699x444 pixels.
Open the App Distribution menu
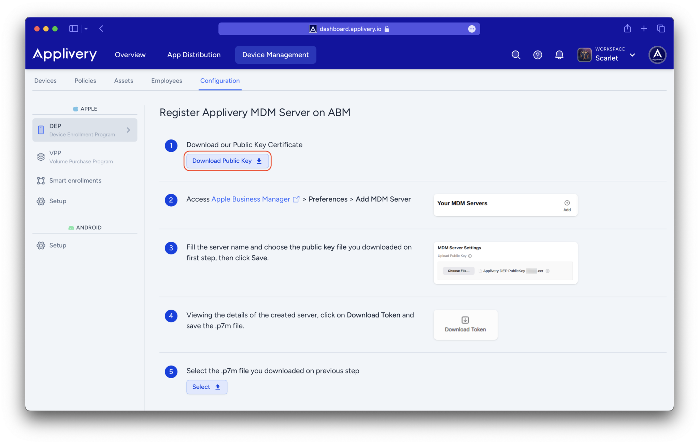coord(194,55)
